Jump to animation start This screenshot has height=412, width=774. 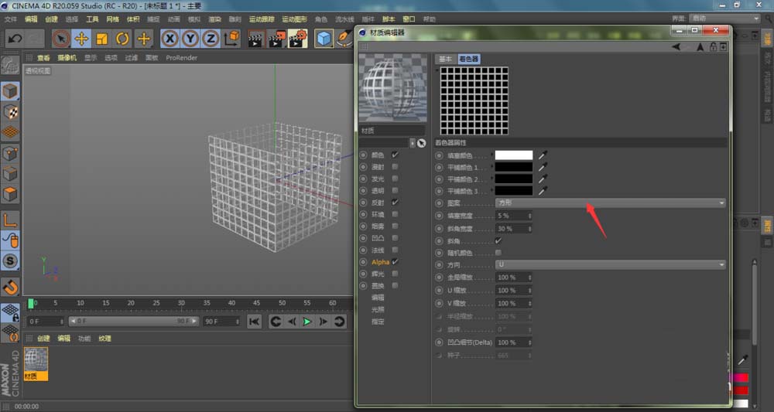(x=255, y=322)
